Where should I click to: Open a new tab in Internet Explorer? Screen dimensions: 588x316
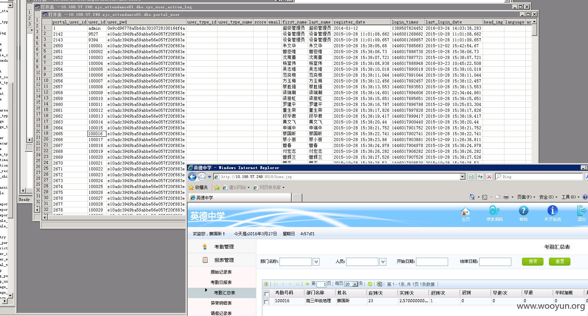tap(297, 198)
